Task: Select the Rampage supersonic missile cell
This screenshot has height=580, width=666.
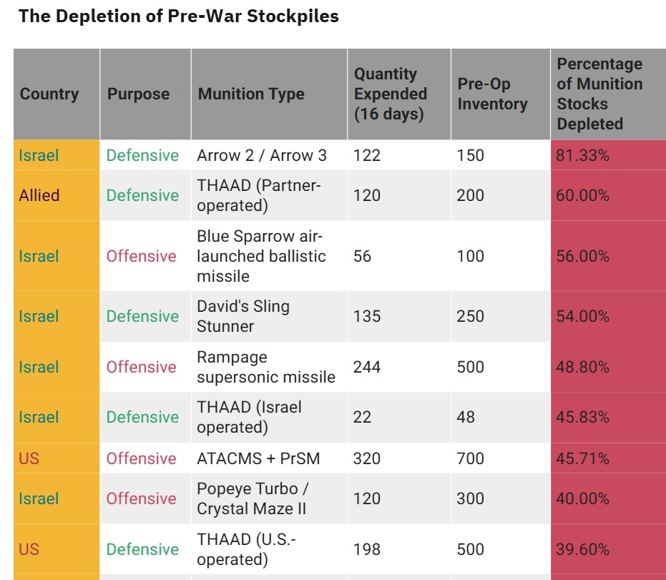Action: coord(266,367)
